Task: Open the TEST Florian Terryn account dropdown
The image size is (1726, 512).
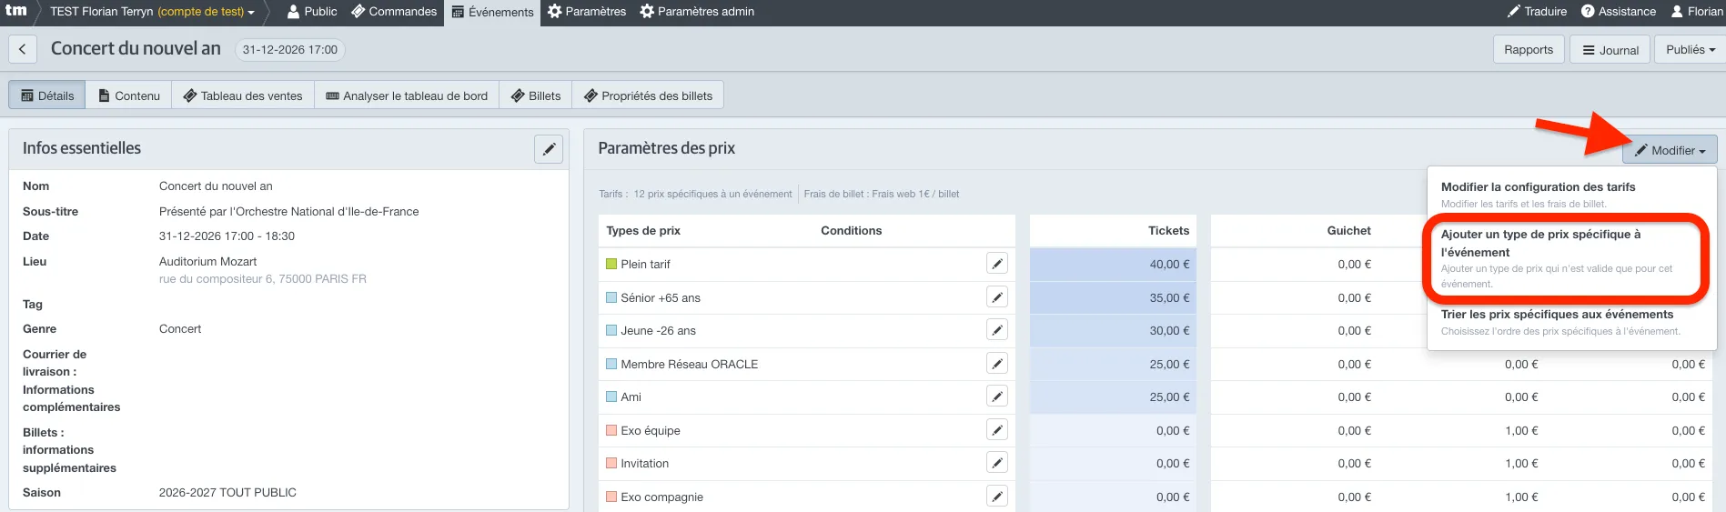Action: (152, 12)
